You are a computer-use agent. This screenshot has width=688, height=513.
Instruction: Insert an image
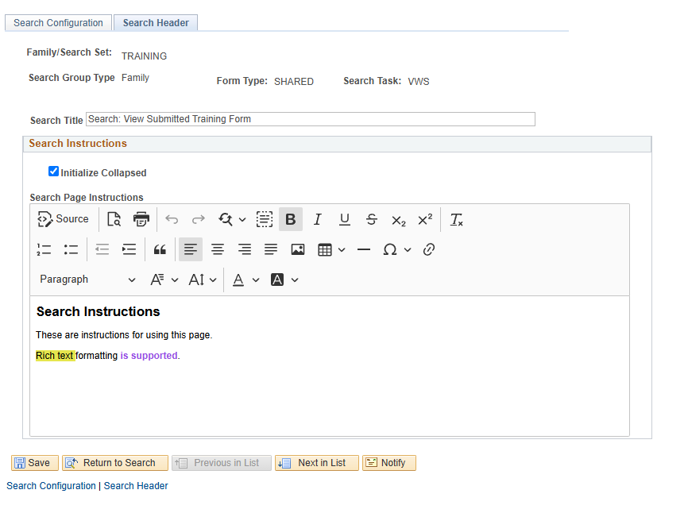297,249
